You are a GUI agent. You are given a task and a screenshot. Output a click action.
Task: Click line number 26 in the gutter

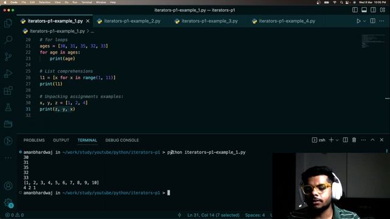coord(28,77)
